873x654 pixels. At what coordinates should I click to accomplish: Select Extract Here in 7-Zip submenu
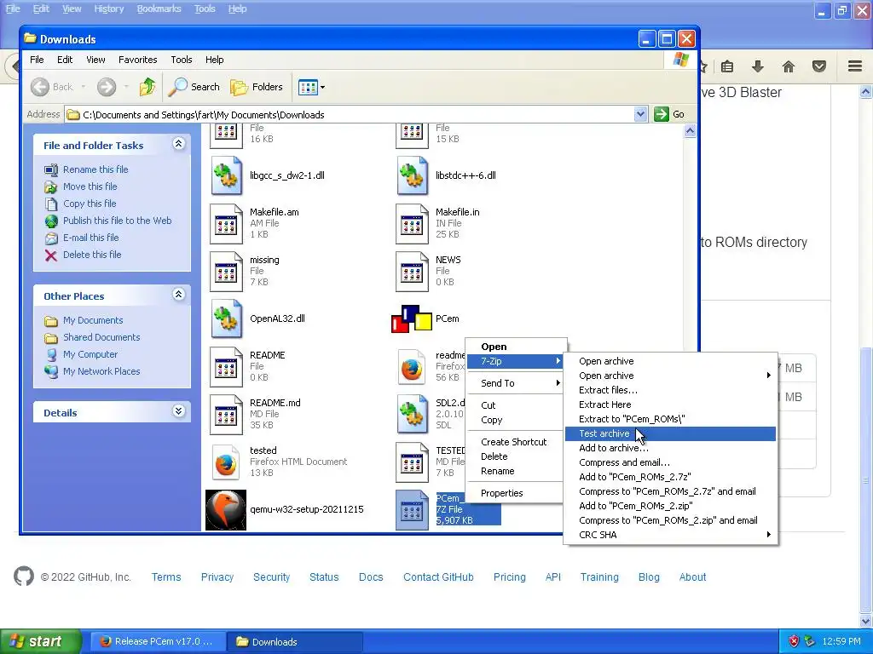coord(670,404)
